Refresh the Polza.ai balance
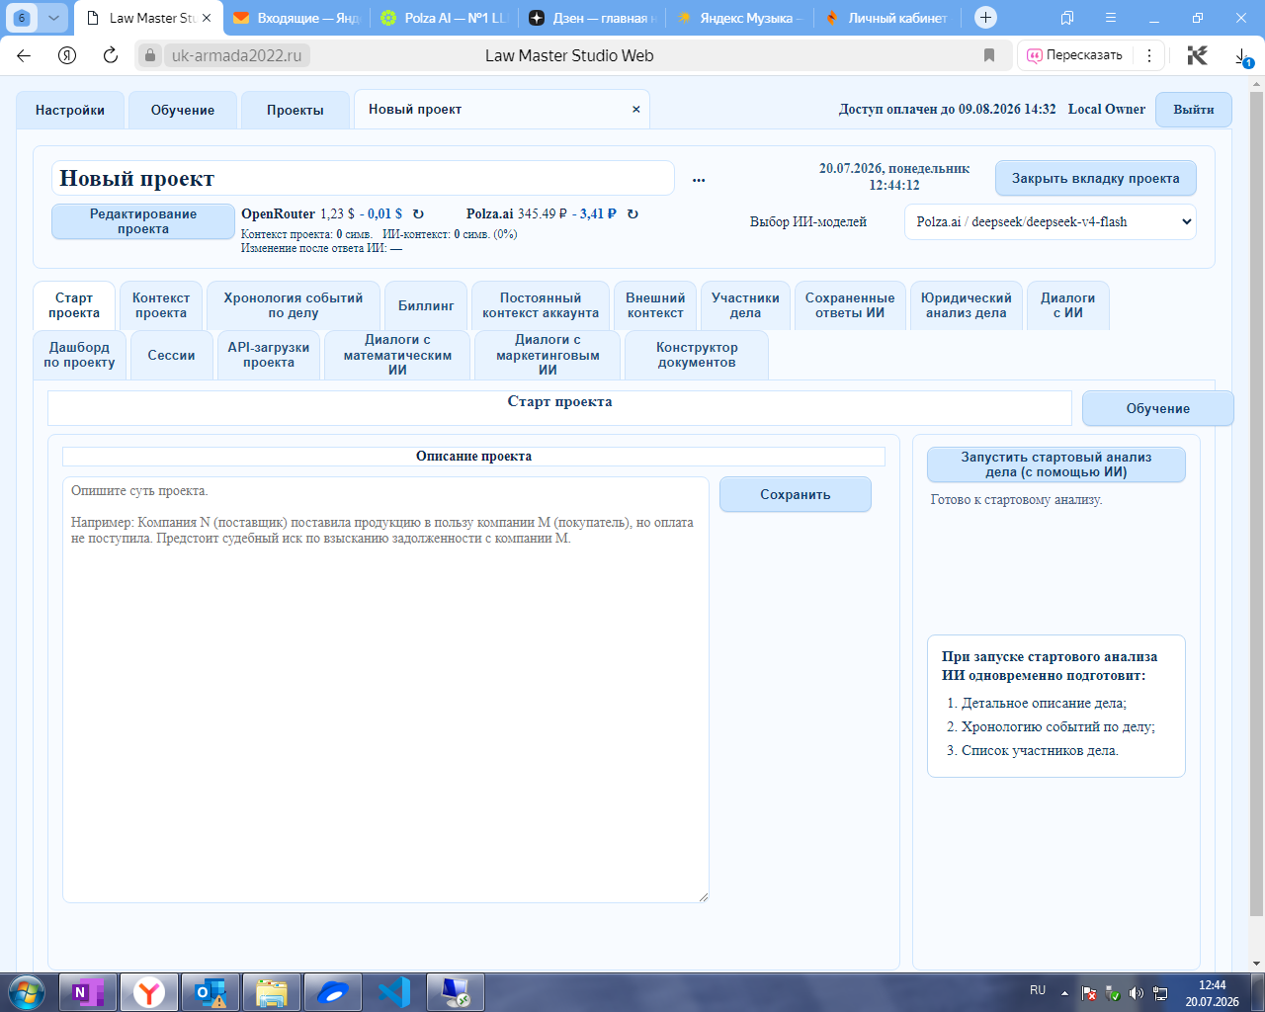The width and height of the screenshot is (1265, 1012). (x=632, y=213)
